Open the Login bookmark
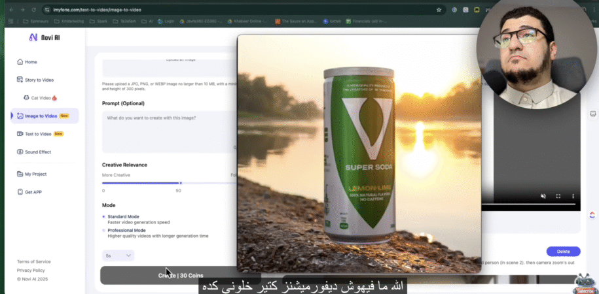The width and height of the screenshot is (599, 294). pos(166,22)
